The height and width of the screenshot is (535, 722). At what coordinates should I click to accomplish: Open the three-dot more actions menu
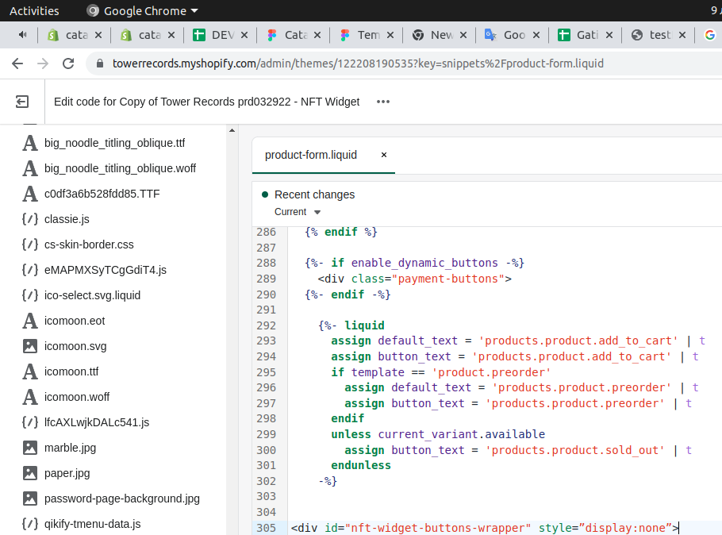[383, 102]
